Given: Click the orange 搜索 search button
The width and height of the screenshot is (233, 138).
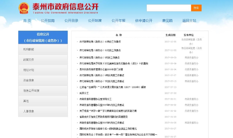Looking at the screenshot, I should (x=196, y=8).
